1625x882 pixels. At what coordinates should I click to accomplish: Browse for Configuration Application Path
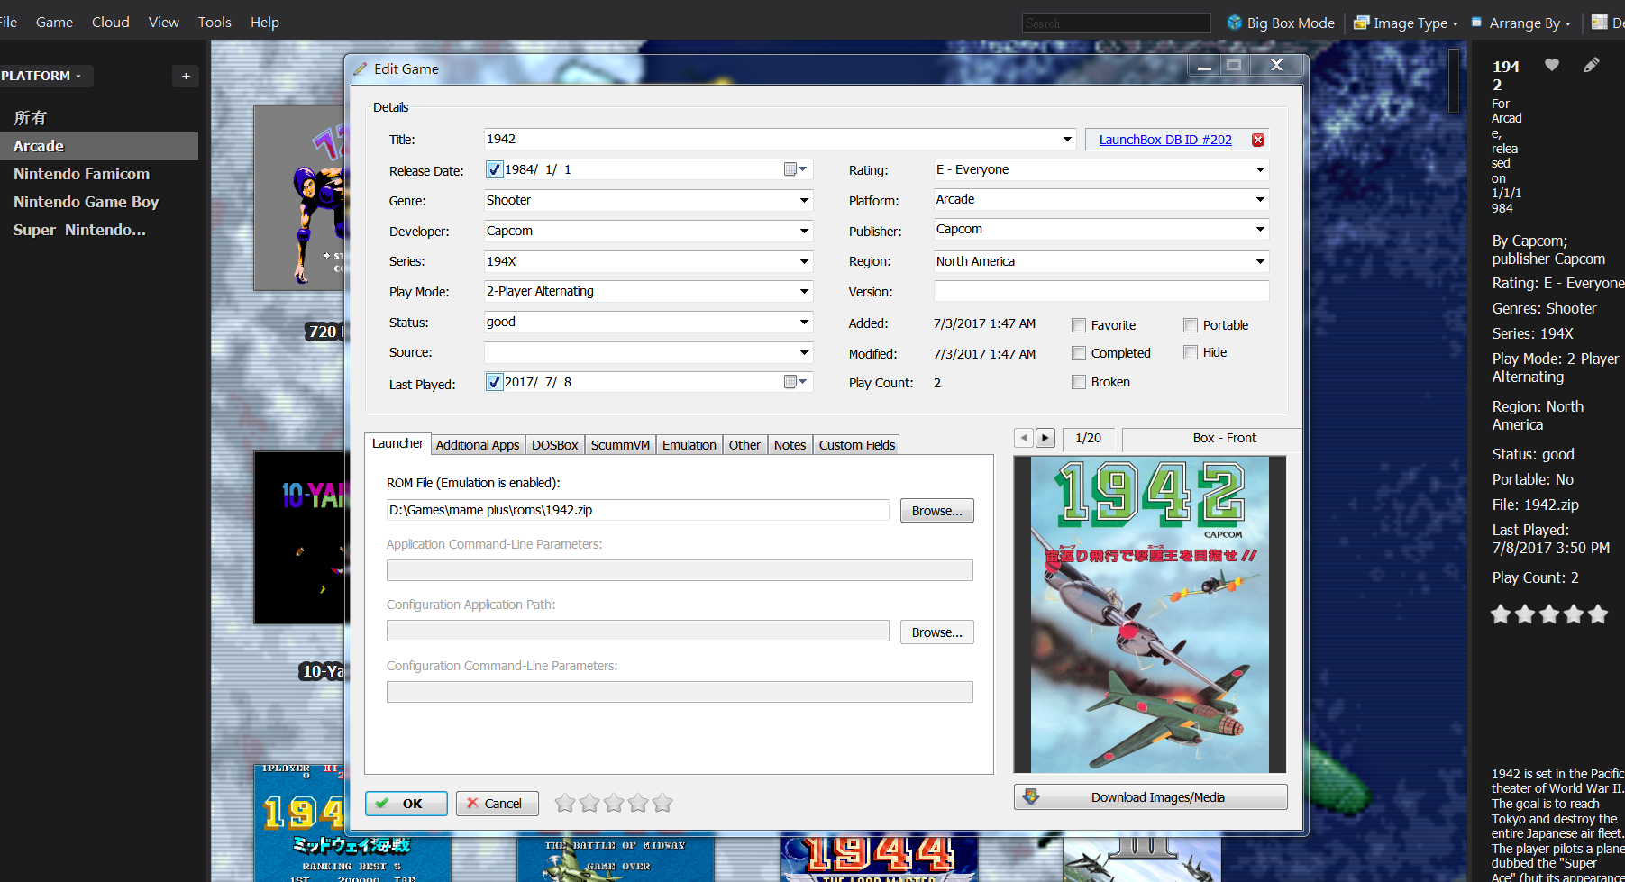coord(936,632)
